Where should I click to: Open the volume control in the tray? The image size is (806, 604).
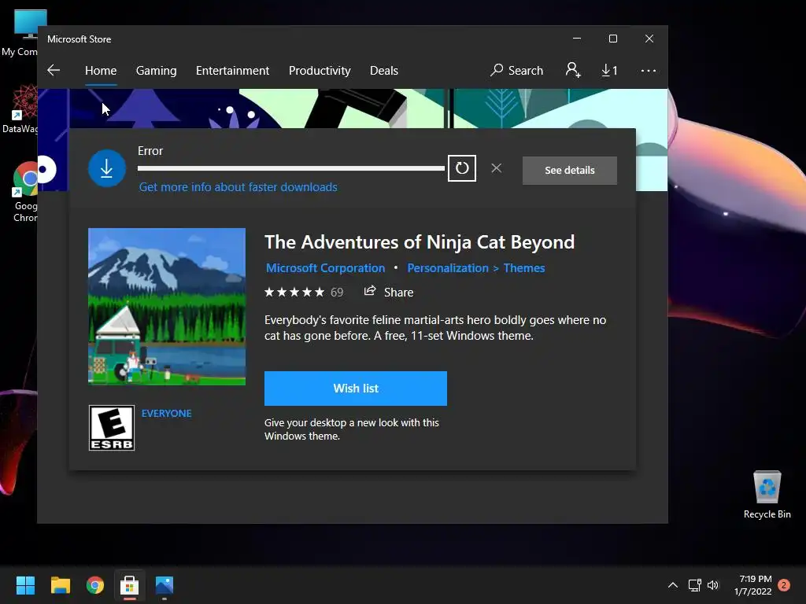tap(713, 585)
